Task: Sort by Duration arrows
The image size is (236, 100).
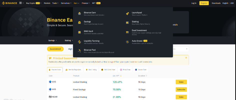Action: (146, 76)
